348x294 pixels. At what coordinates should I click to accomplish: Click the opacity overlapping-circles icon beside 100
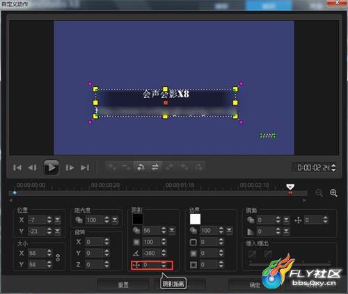pyautogui.click(x=79, y=220)
